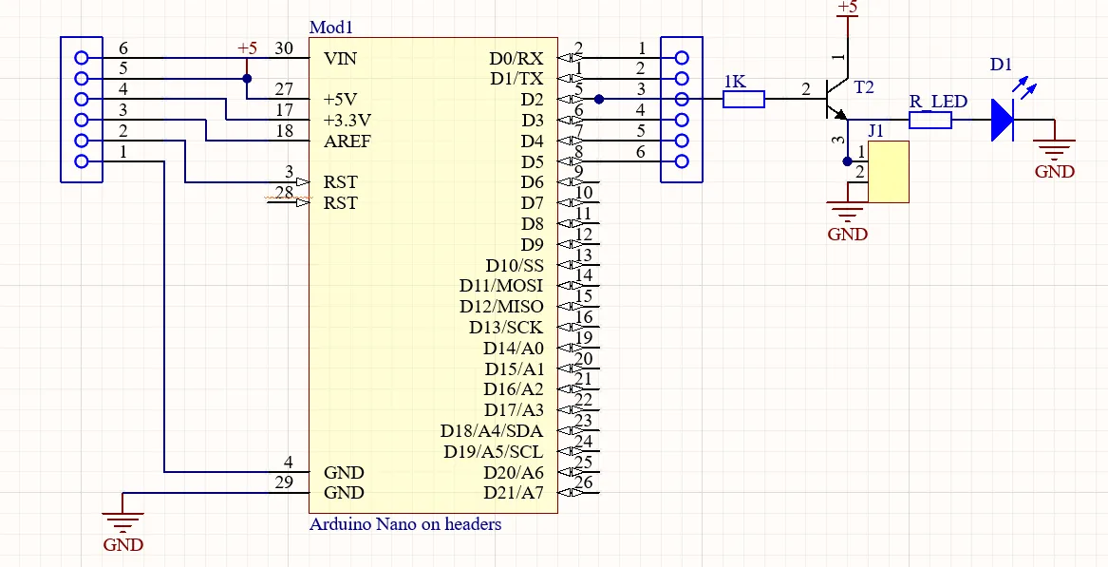The width and height of the screenshot is (1108, 567).
Task: Select the "Arduino Nano on headers" text
Action: (405, 524)
